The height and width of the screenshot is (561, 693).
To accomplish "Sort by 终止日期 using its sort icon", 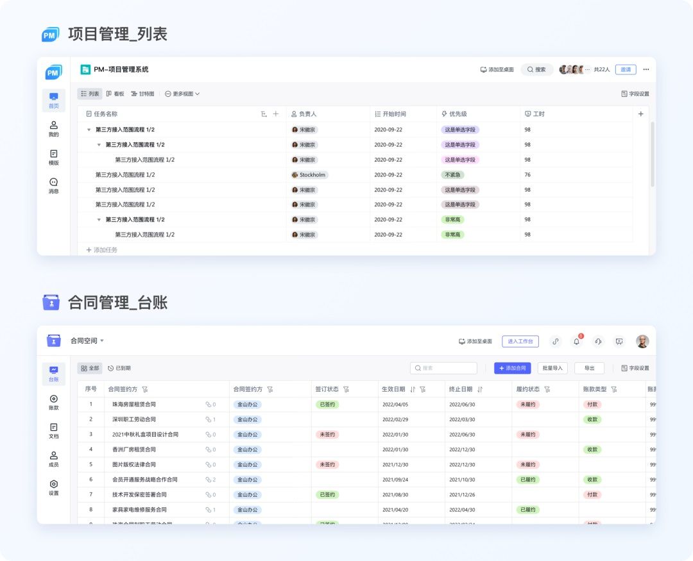I will coord(480,389).
